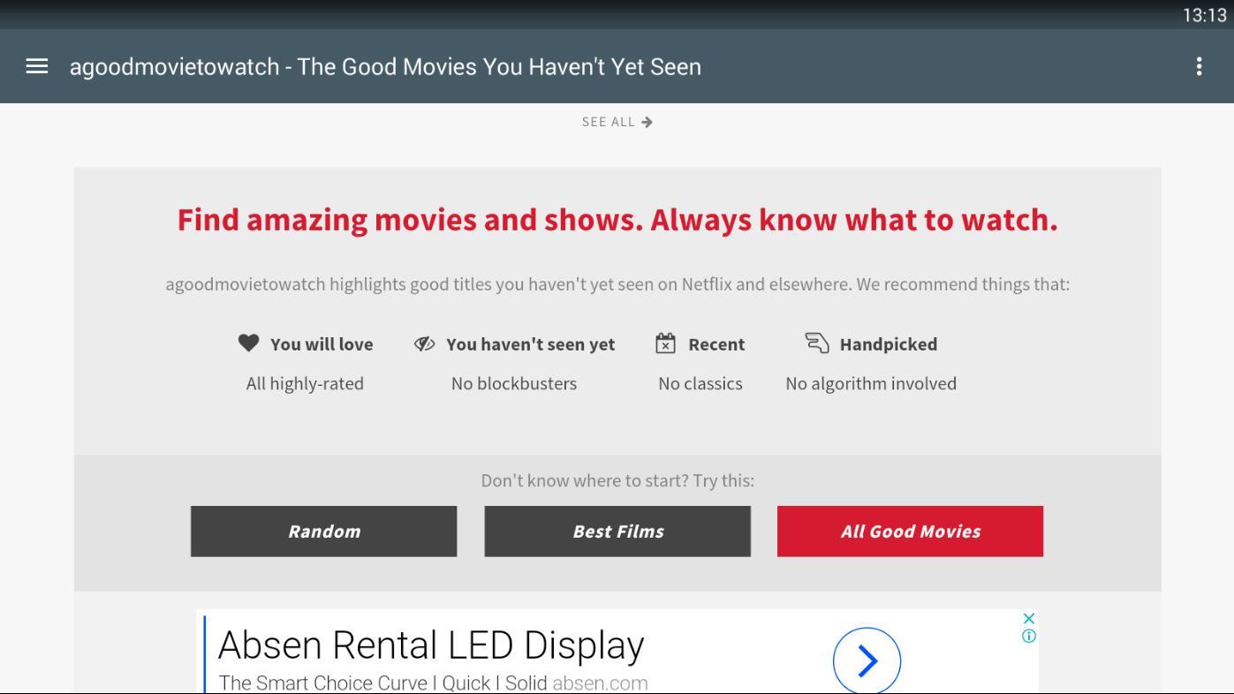This screenshot has height=694, width=1234.
Task: Click the ad info icon
Action: click(x=1028, y=636)
